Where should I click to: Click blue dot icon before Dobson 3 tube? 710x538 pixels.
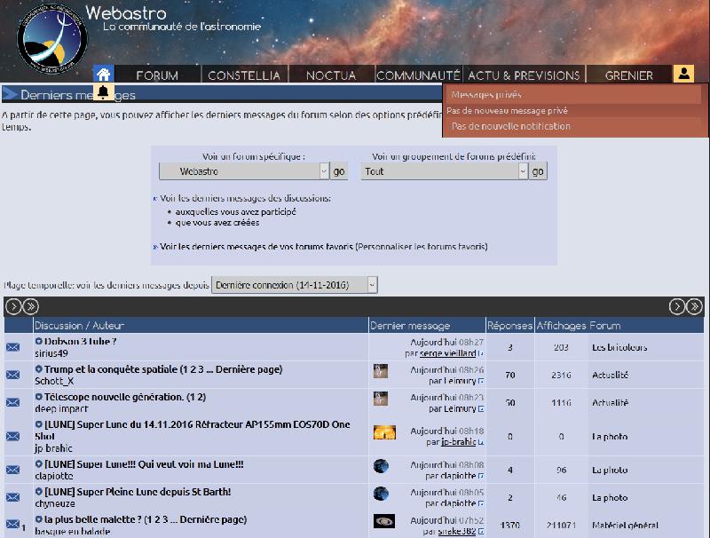[x=38, y=341]
